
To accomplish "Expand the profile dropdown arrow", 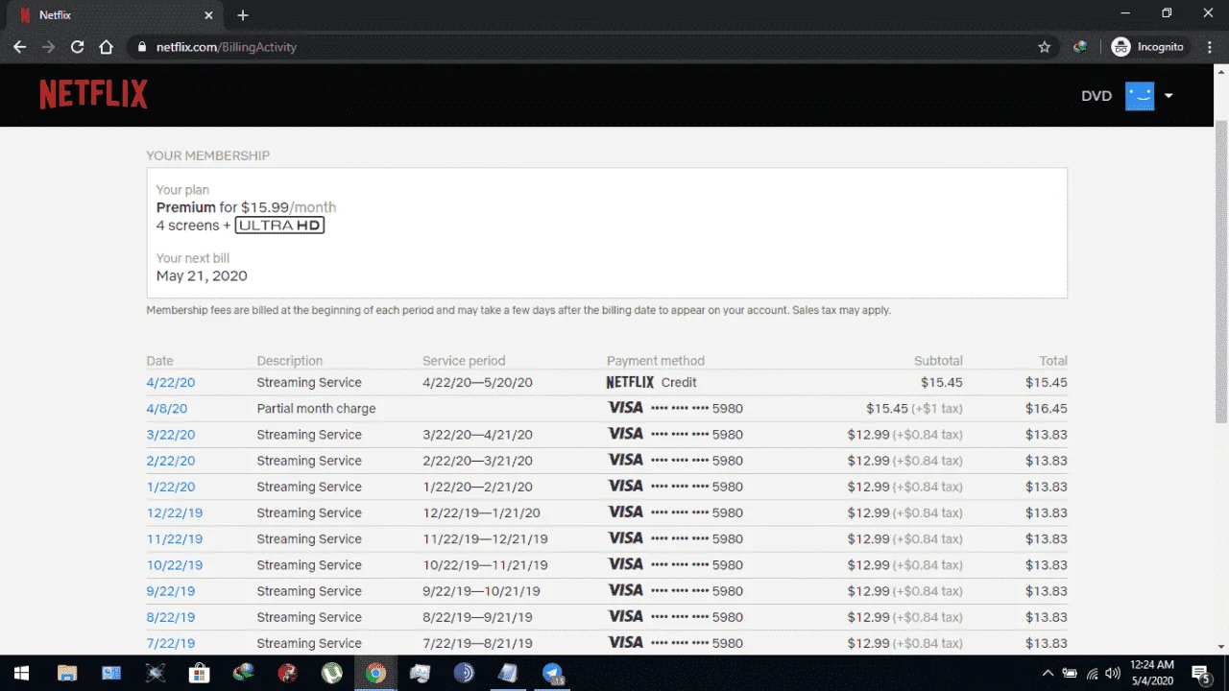I will (x=1169, y=96).
